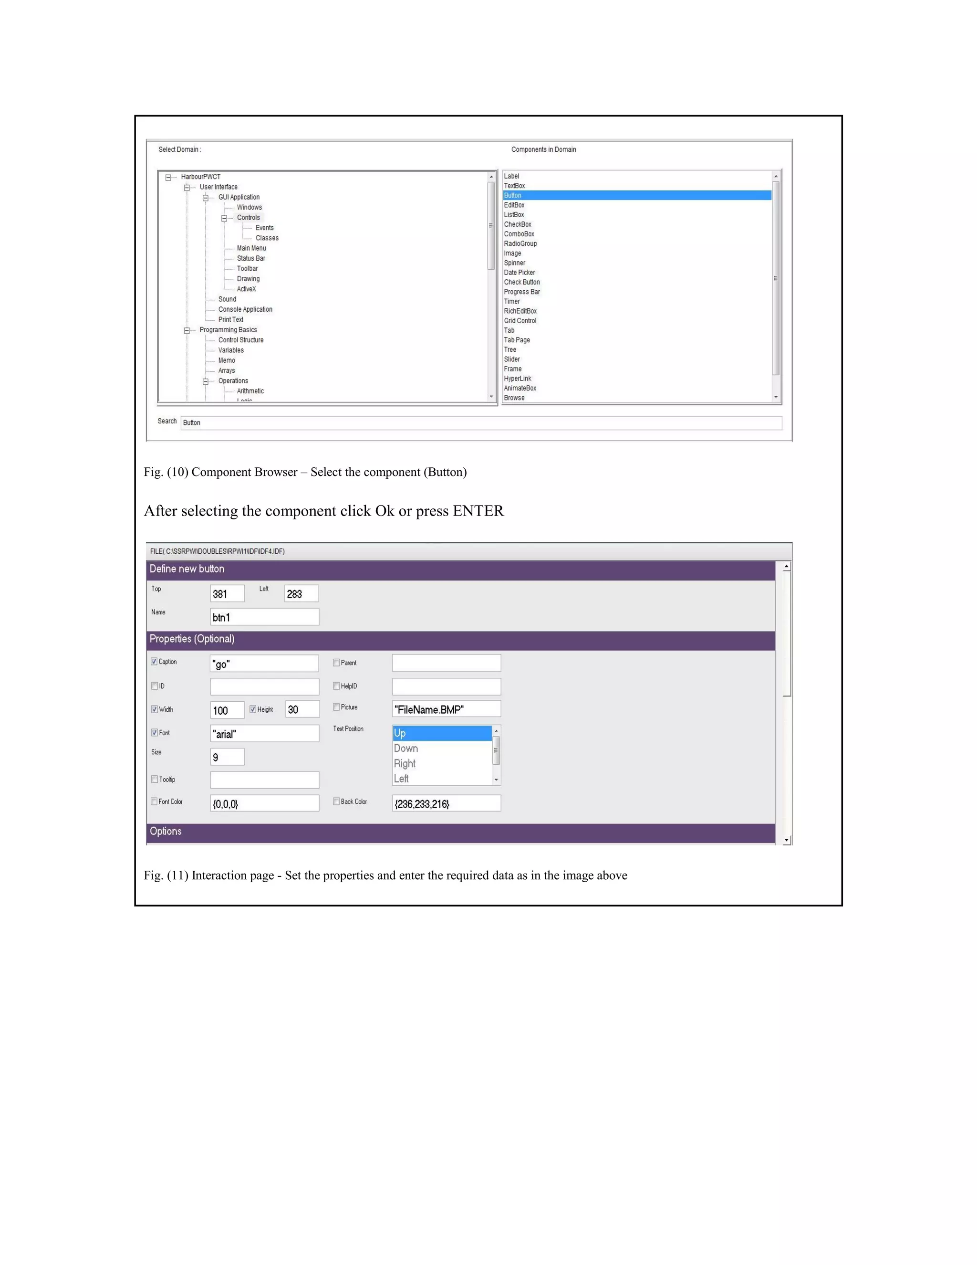Enable the Back Color checkbox
The image size is (977, 1265).
pos(336,801)
